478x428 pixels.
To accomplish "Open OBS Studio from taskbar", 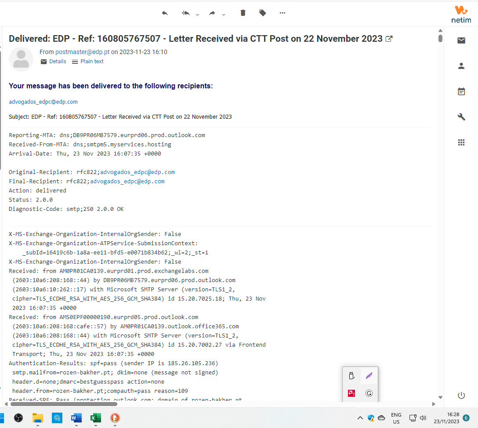I will [18, 418].
